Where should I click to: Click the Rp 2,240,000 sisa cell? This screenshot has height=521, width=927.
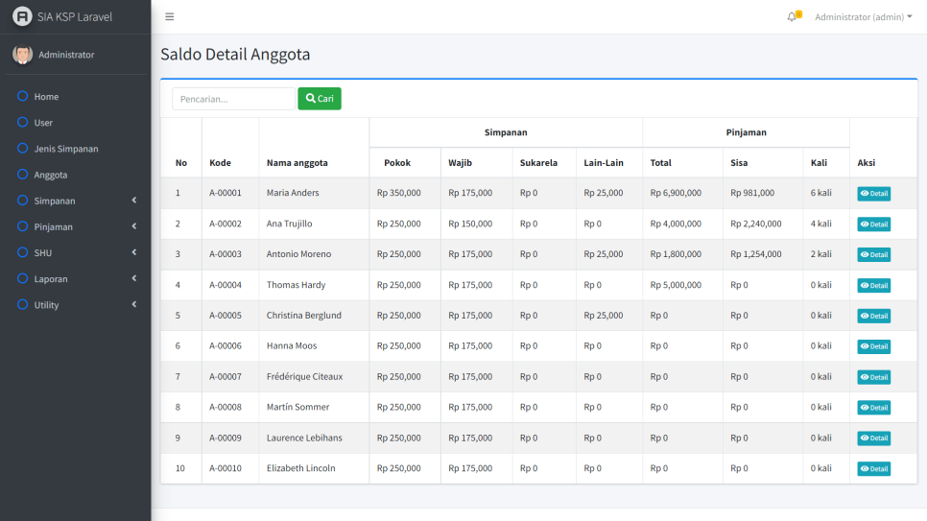[755, 224]
